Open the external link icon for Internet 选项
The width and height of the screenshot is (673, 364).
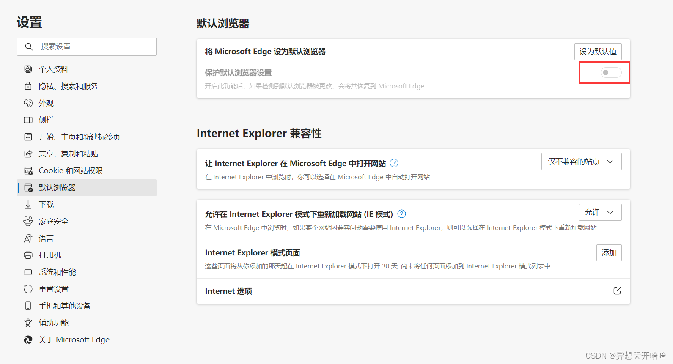pyautogui.click(x=617, y=290)
